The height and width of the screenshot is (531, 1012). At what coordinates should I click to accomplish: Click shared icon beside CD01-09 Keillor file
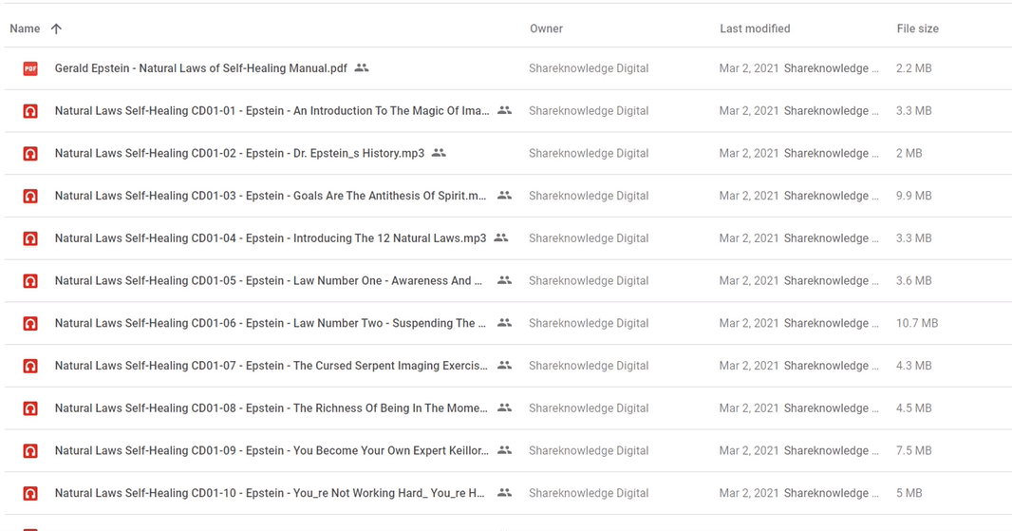pyautogui.click(x=505, y=450)
